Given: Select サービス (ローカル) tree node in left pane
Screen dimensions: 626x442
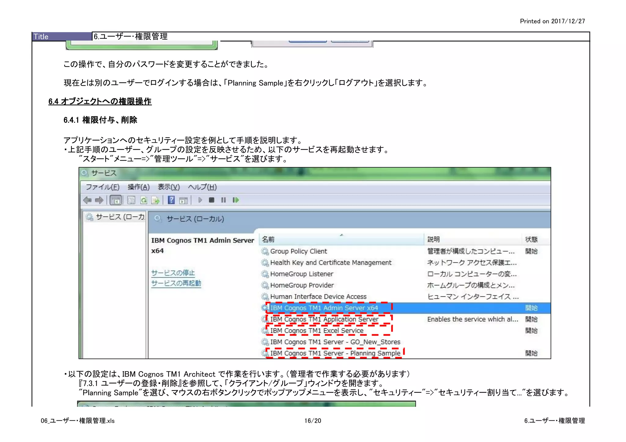Looking at the screenshot, I should coord(115,217).
